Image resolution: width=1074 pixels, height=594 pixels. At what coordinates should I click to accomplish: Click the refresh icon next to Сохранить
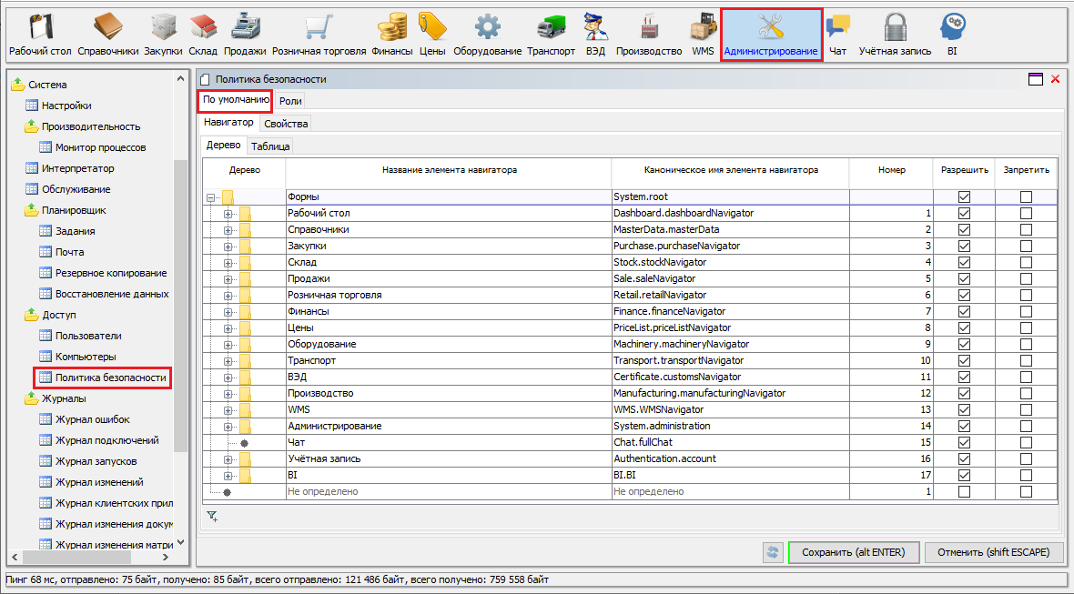click(773, 552)
